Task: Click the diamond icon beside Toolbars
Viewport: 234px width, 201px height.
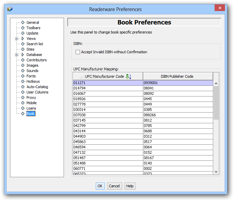Action: 23,28
